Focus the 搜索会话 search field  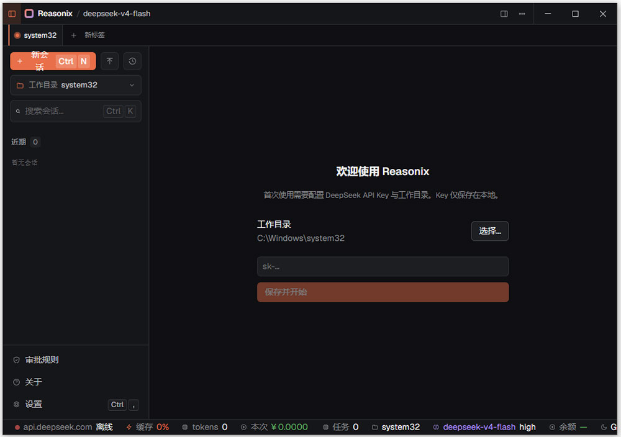(76, 111)
